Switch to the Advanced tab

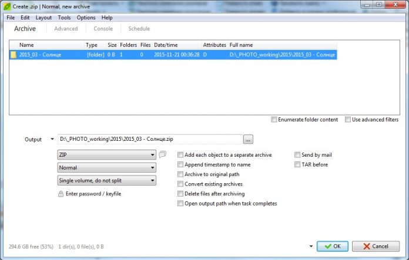point(66,29)
